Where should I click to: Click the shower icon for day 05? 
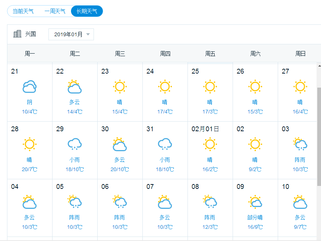click(x=75, y=201)
